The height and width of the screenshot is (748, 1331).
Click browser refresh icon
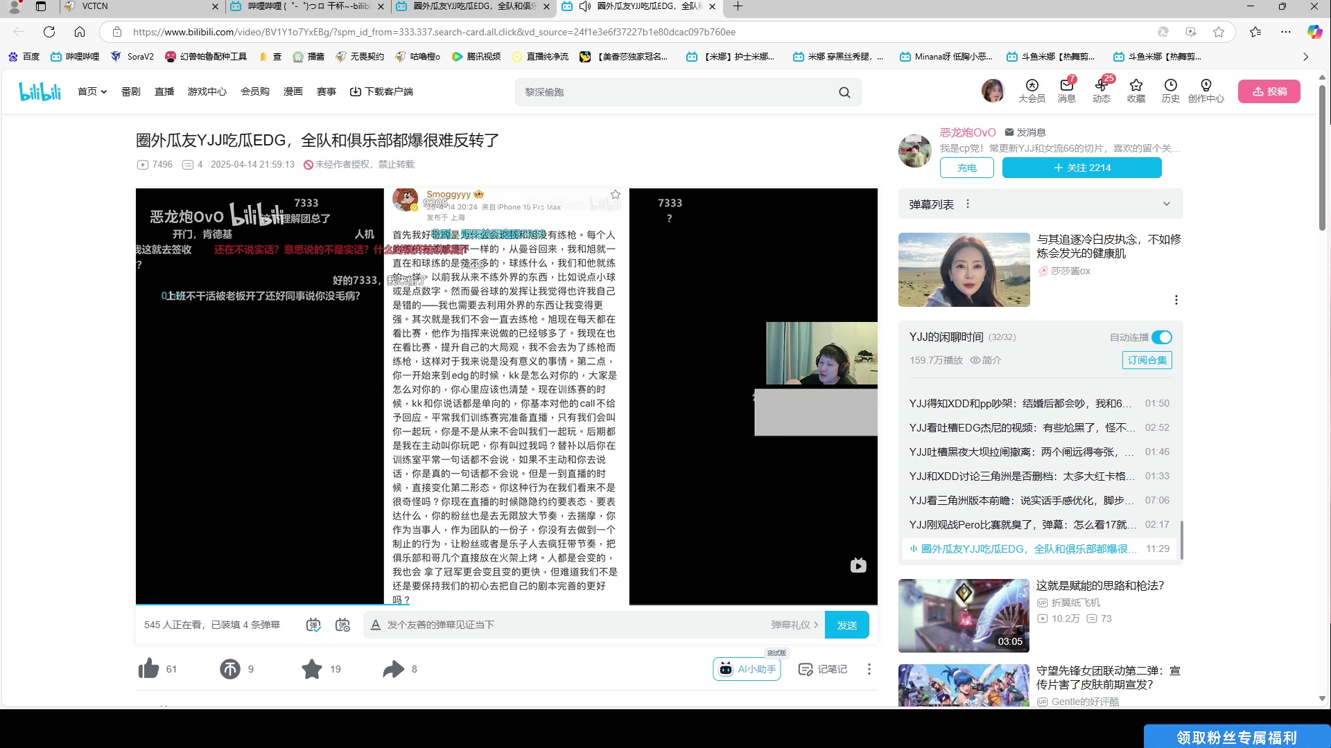(49, 32)
